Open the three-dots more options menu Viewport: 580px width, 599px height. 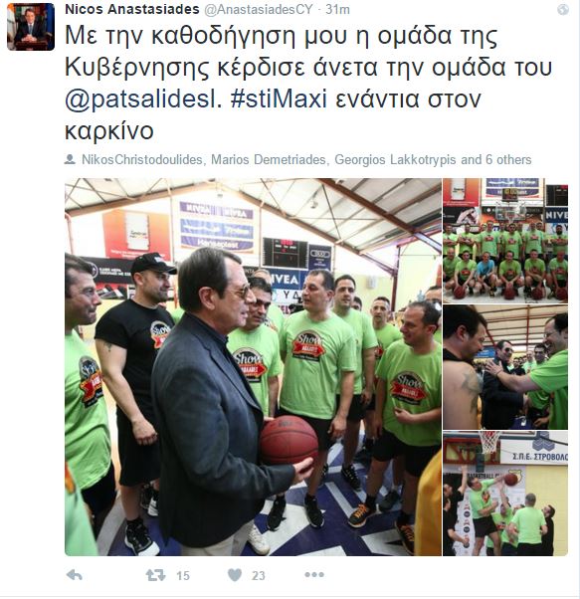pos(314,574)
